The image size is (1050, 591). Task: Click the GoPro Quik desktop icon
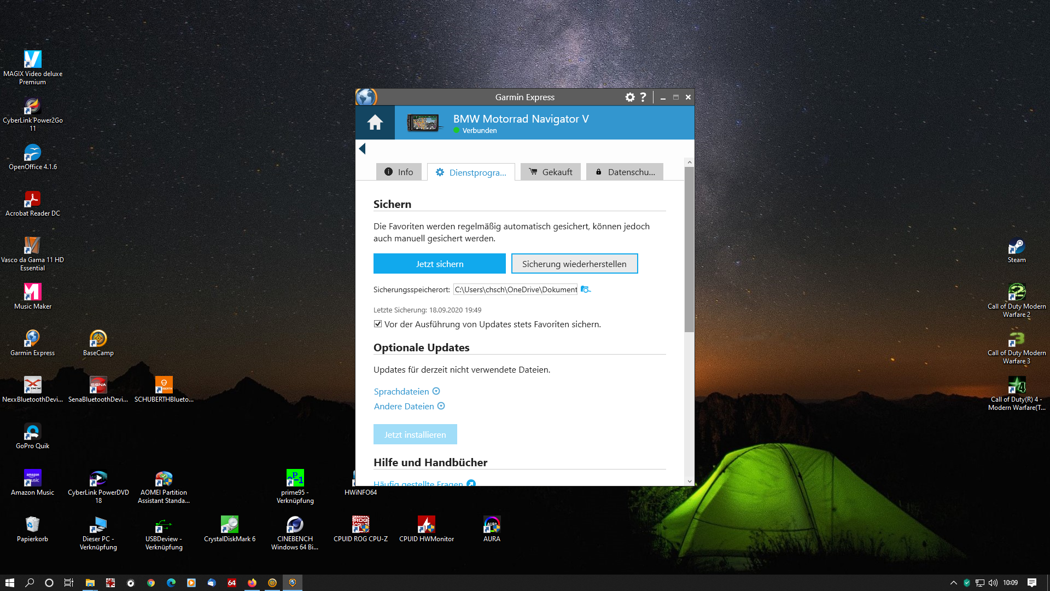pos(32,432)
